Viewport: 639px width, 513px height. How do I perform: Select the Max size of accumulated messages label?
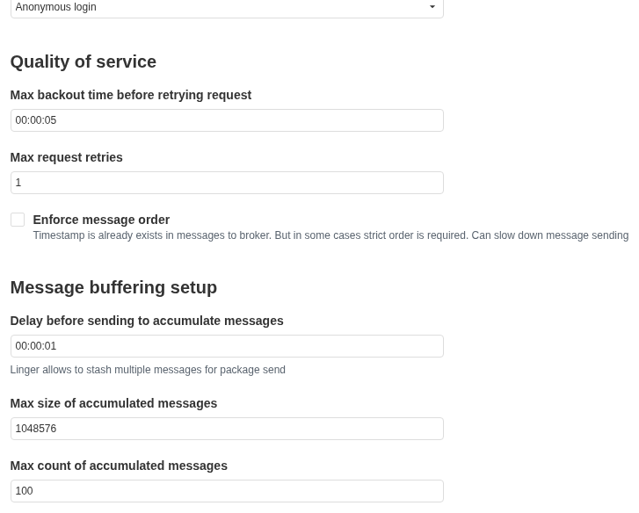click(x=113, y=403)
